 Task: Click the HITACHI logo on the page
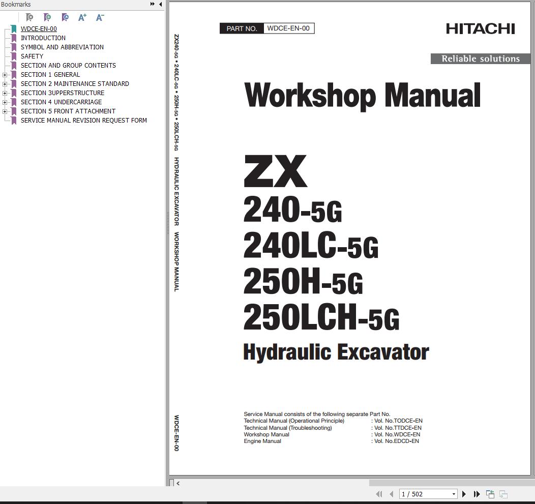click(x=481, y=28)
